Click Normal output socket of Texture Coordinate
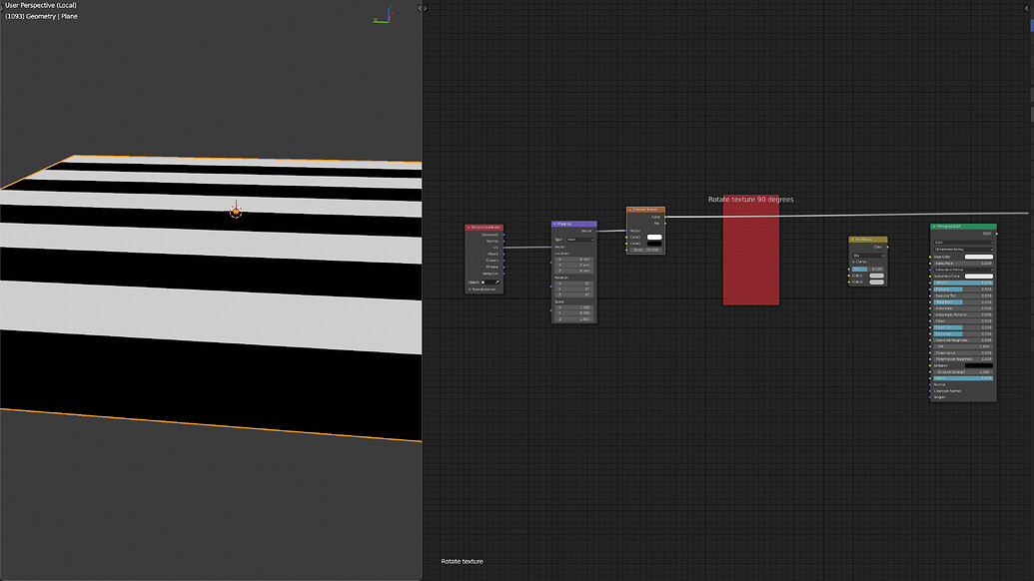Image resolution: width=1034 pixels, height=581 pixels. coord(504,242)
